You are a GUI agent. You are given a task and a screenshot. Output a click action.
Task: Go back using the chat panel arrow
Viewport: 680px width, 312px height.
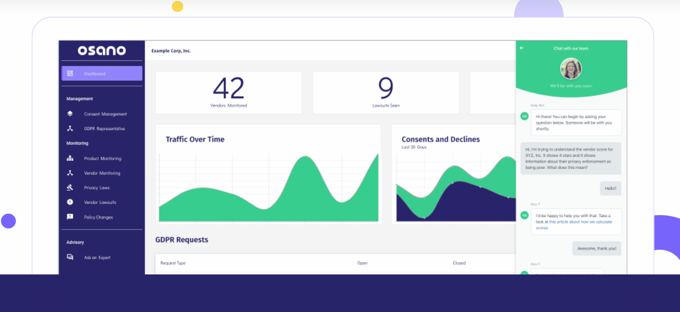click(x=522, y=48)
